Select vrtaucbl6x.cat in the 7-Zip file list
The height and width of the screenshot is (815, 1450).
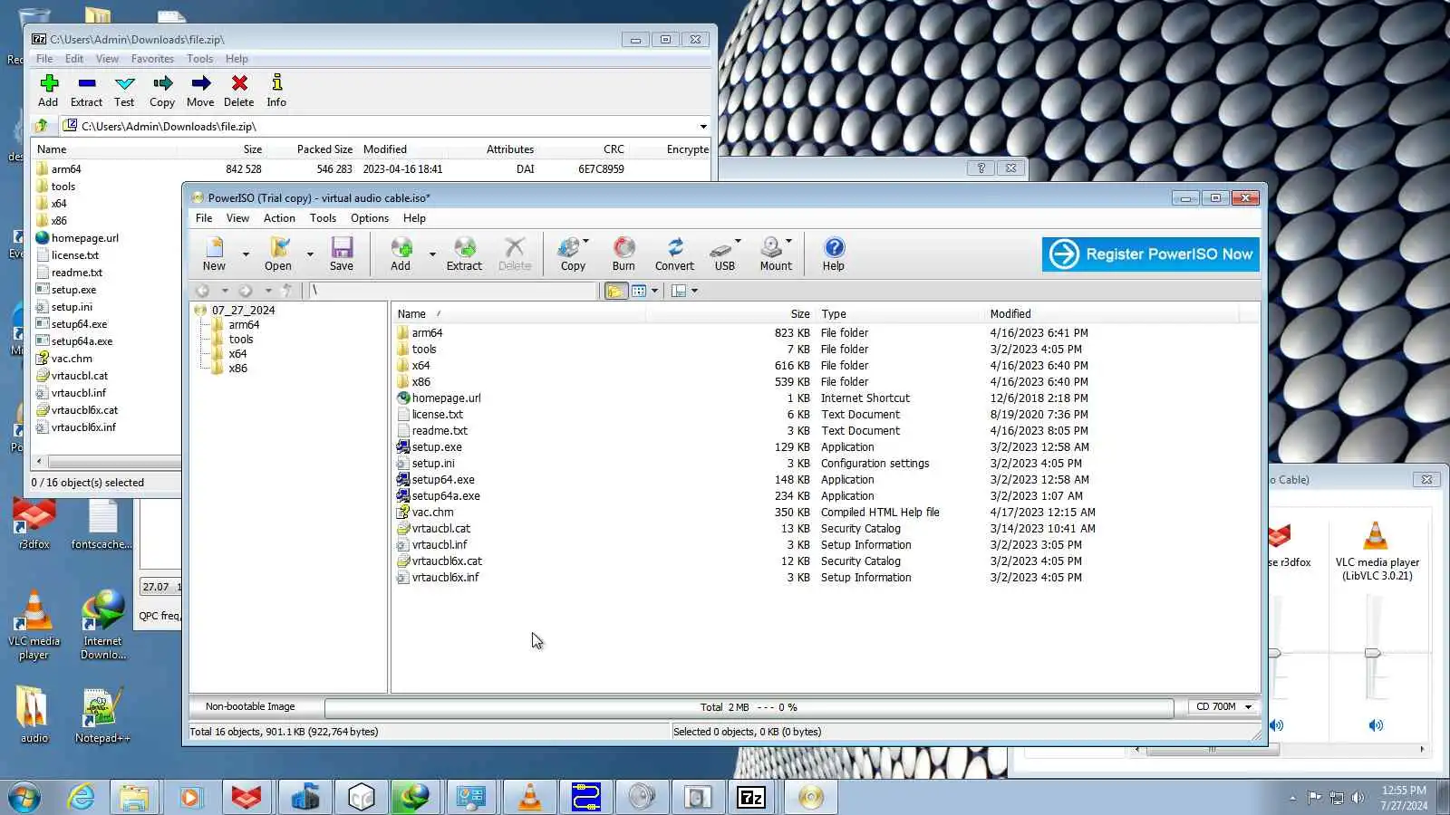point(84,410)
